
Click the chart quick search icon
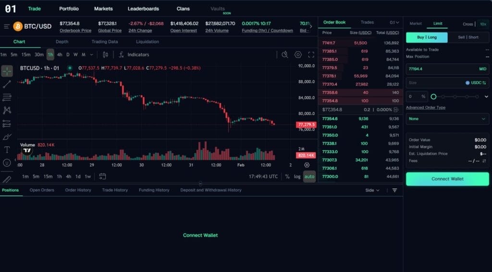click(285, 55)
